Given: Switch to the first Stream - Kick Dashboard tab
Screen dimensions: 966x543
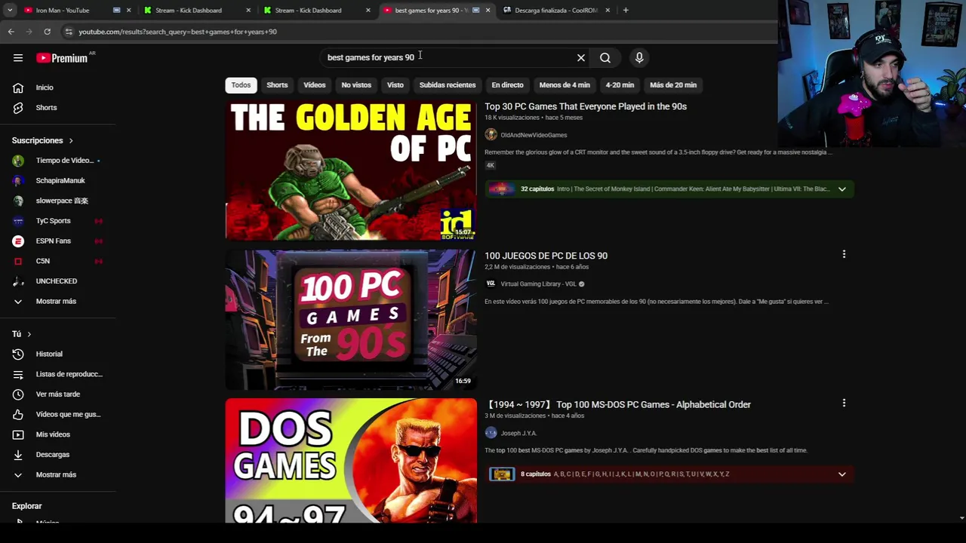Looking at the screenshot, I should pos(189,10).
